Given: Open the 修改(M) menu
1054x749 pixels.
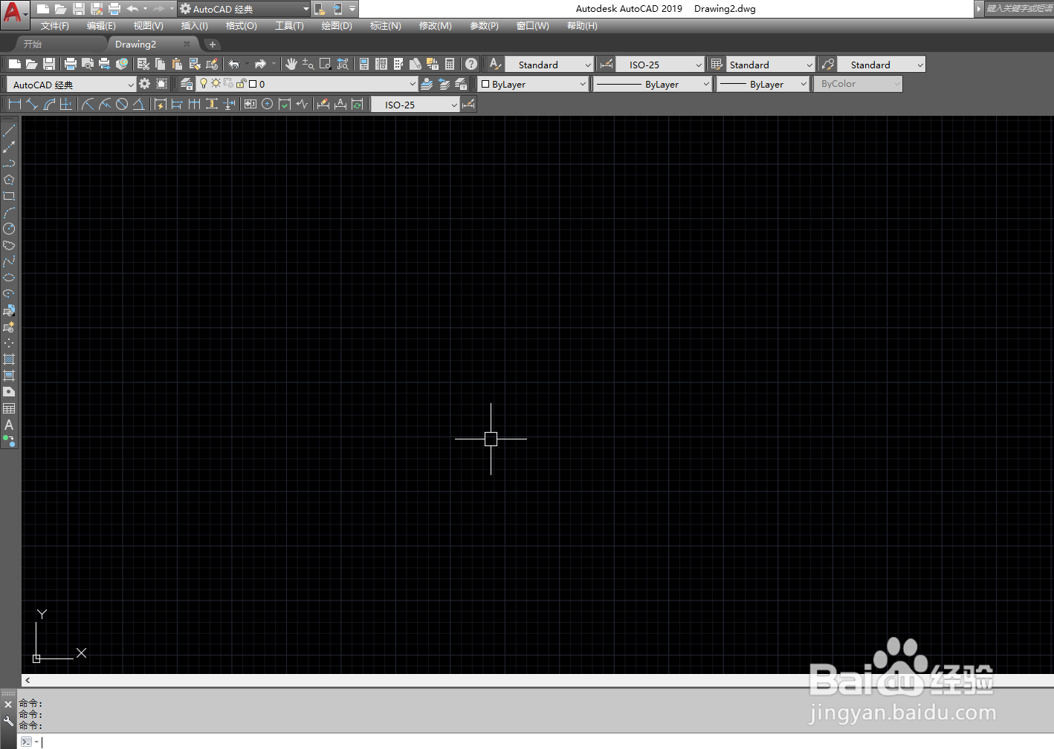Looking at the screenshot, I should tap(435, 26).
